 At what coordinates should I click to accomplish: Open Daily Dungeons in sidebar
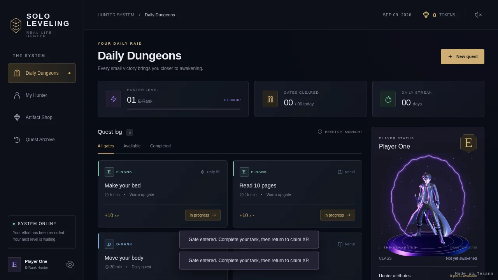pyautogui.click(x=42, y=73)
